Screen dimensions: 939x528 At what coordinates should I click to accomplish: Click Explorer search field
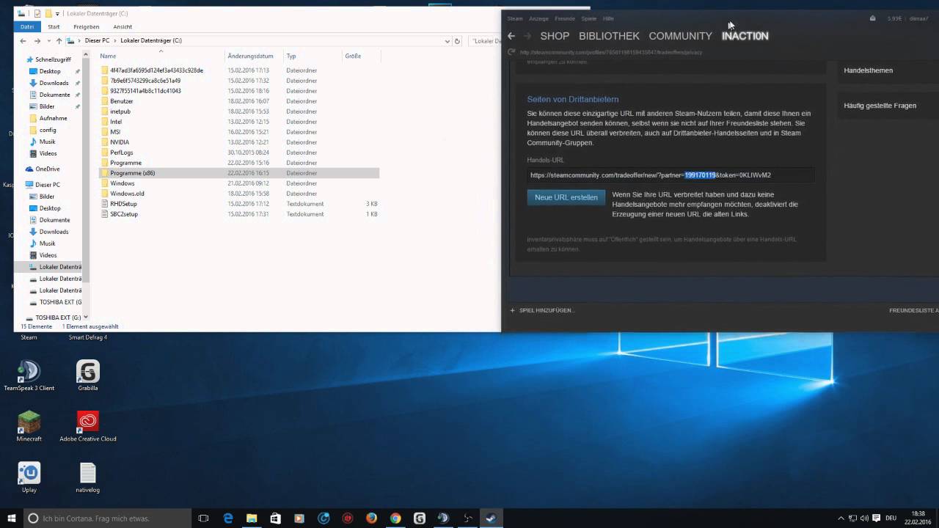pyautogui.click(x=483, y=41)
